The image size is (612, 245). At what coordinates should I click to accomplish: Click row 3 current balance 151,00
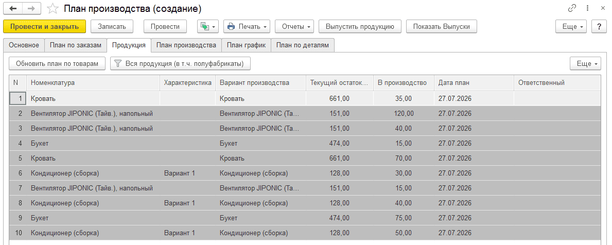tap(340, 128)
